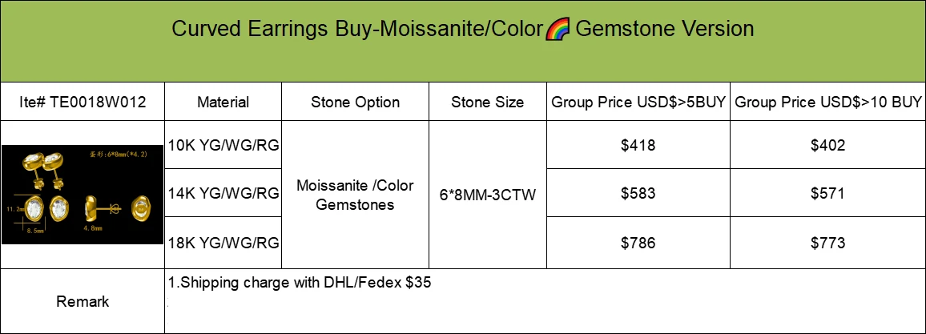926x334 pixels.
Task: Select the $786 price cell
Action: [x=638, y=243]
